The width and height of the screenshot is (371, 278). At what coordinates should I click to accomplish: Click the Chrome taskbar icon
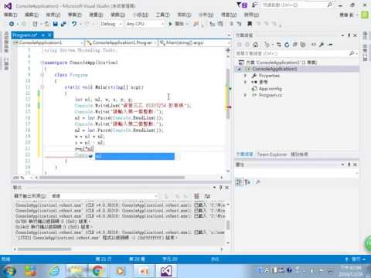pos(97,271)
